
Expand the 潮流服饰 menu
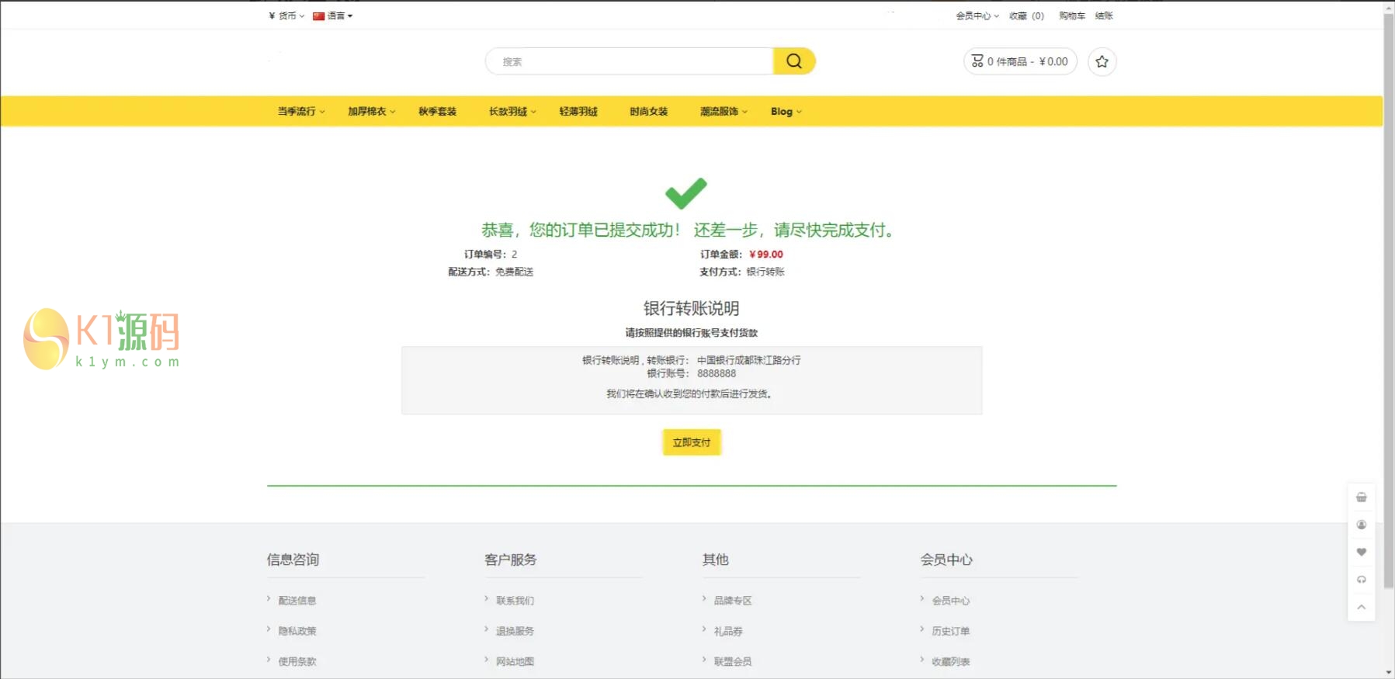724,112
